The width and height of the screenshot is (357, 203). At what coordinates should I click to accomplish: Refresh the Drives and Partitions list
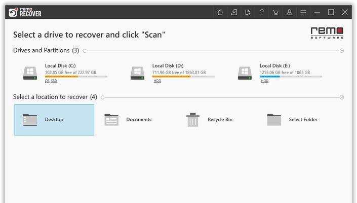[x=85, y=51]
